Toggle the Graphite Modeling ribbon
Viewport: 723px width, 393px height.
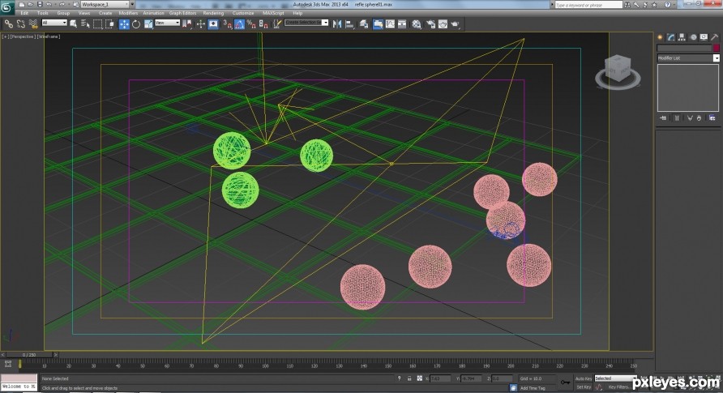(x=378, y=24)
